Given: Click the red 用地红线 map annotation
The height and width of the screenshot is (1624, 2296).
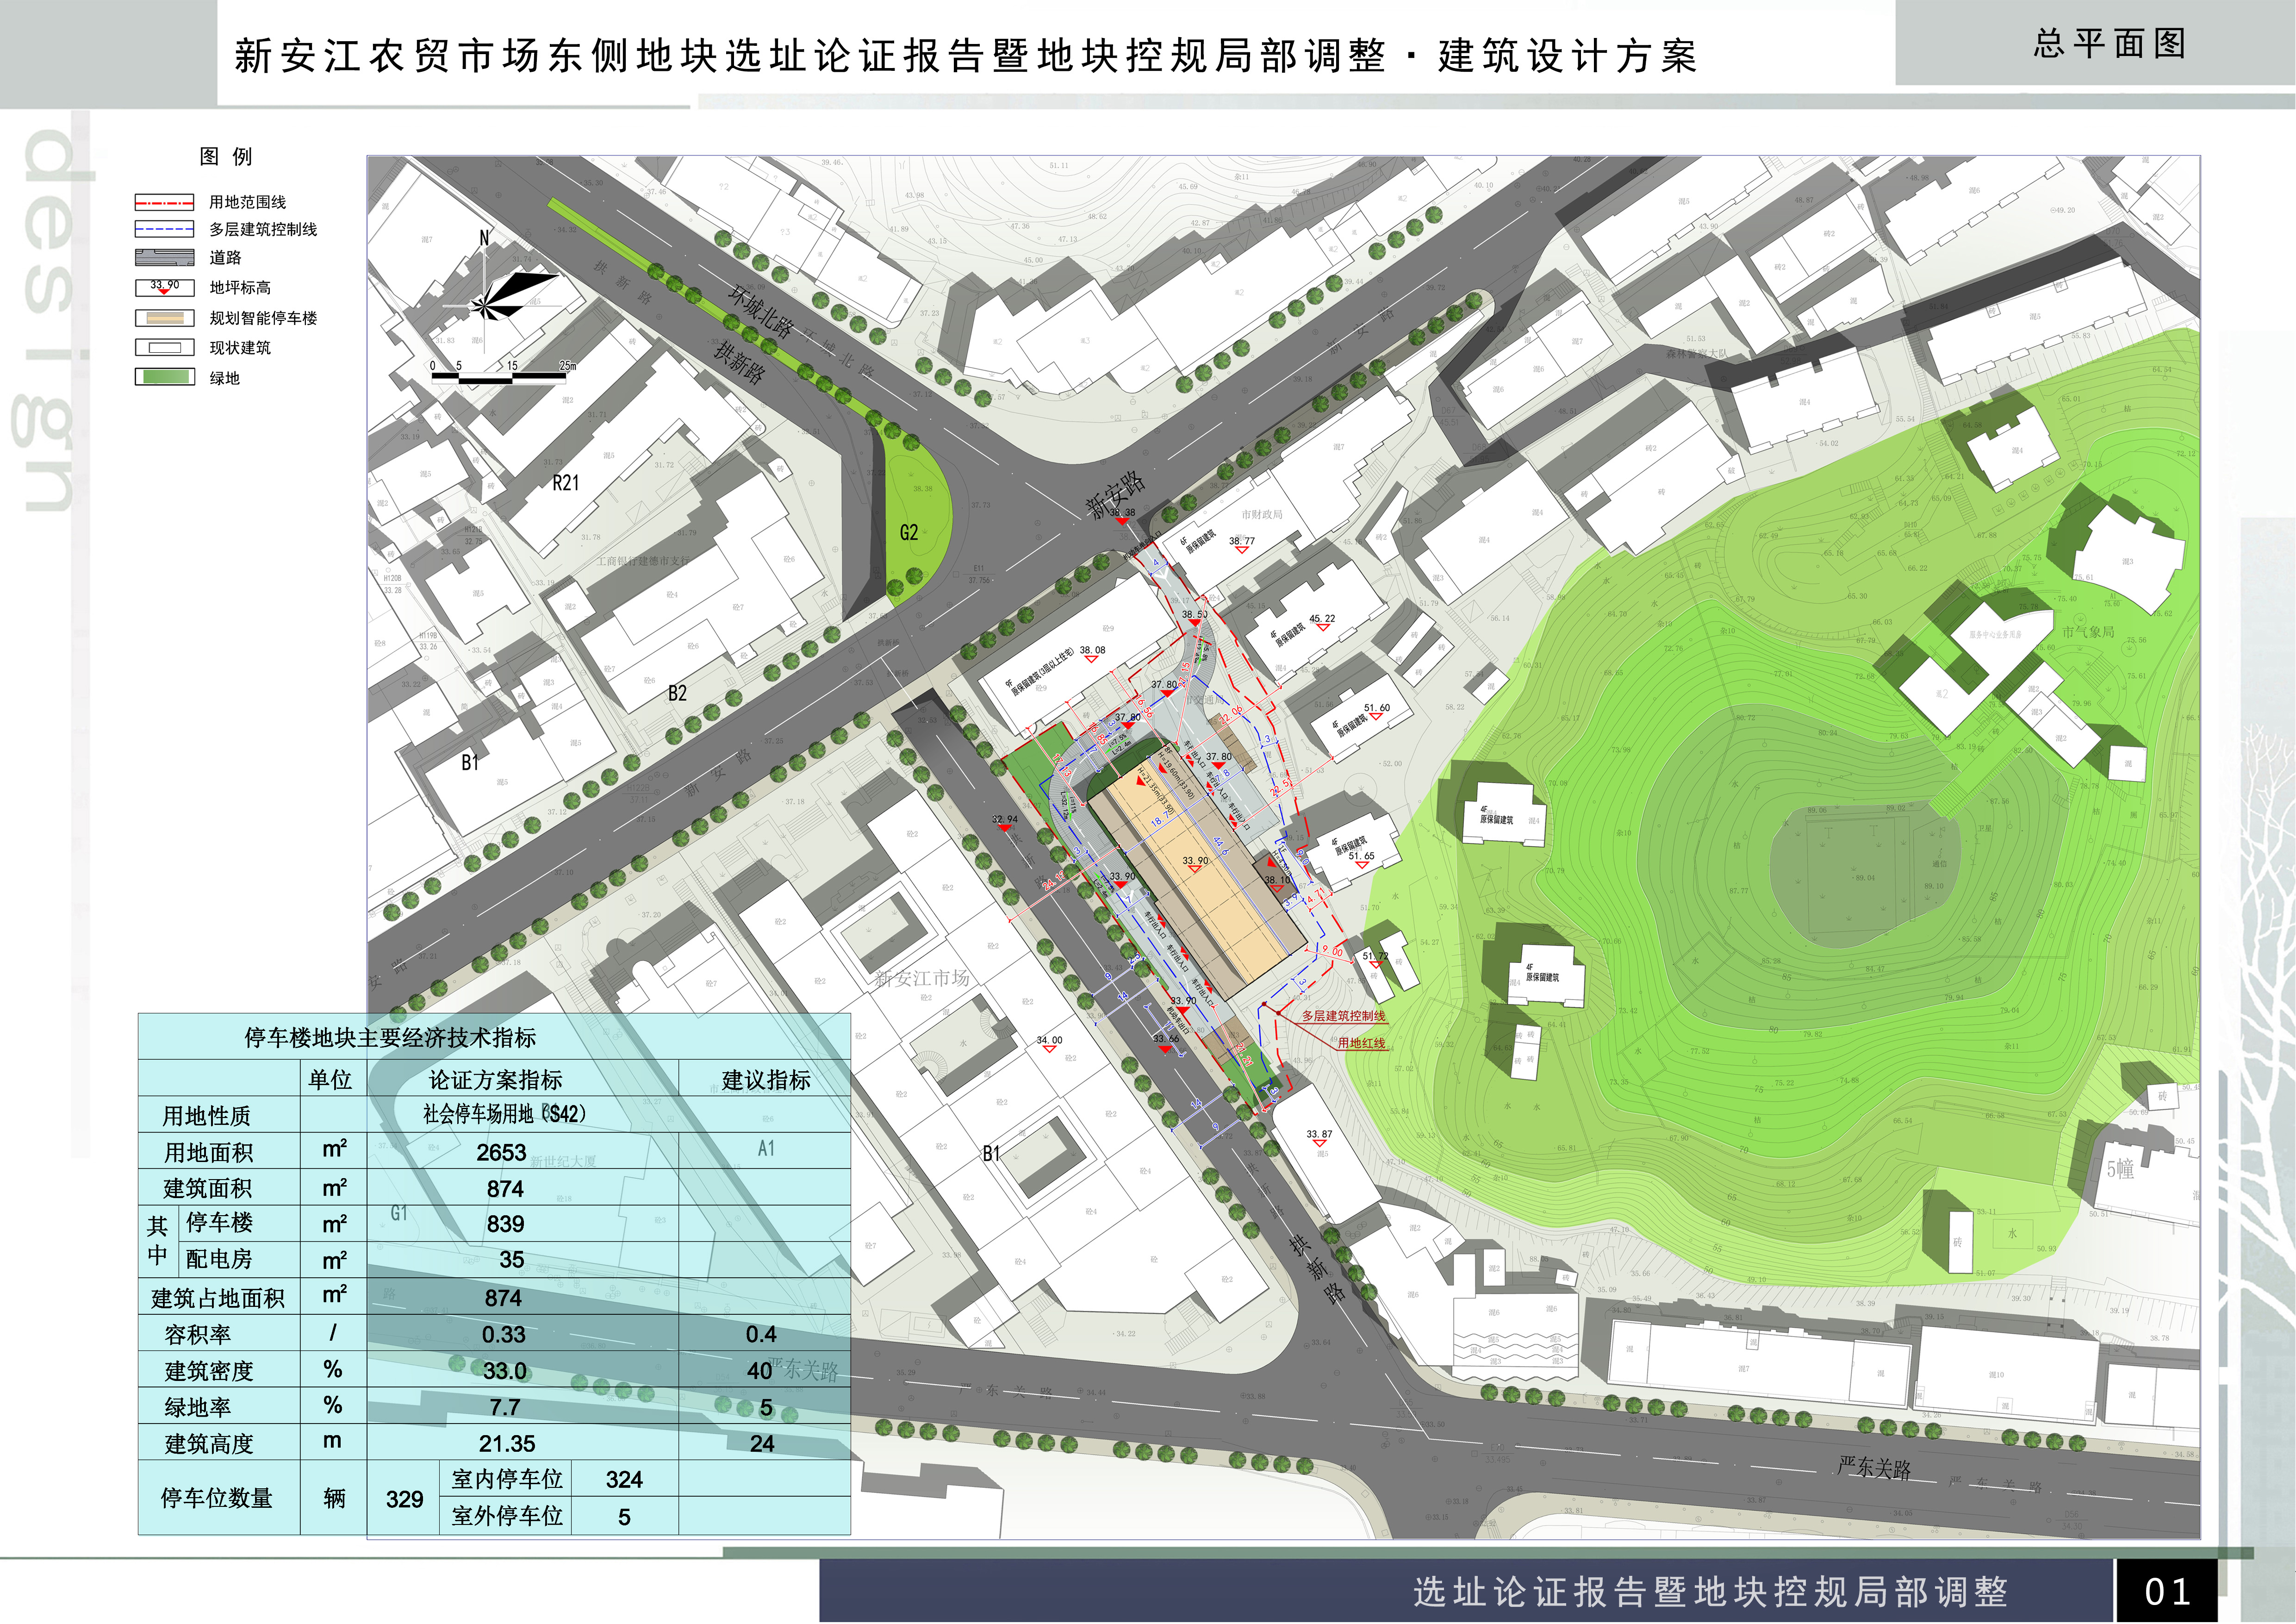Looking at the screenshot, I should pyautogui.click(x=1361, y=1043).
